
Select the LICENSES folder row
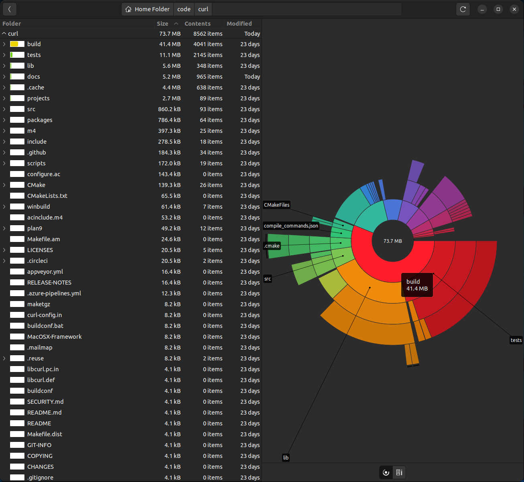(x=131, y=250)
